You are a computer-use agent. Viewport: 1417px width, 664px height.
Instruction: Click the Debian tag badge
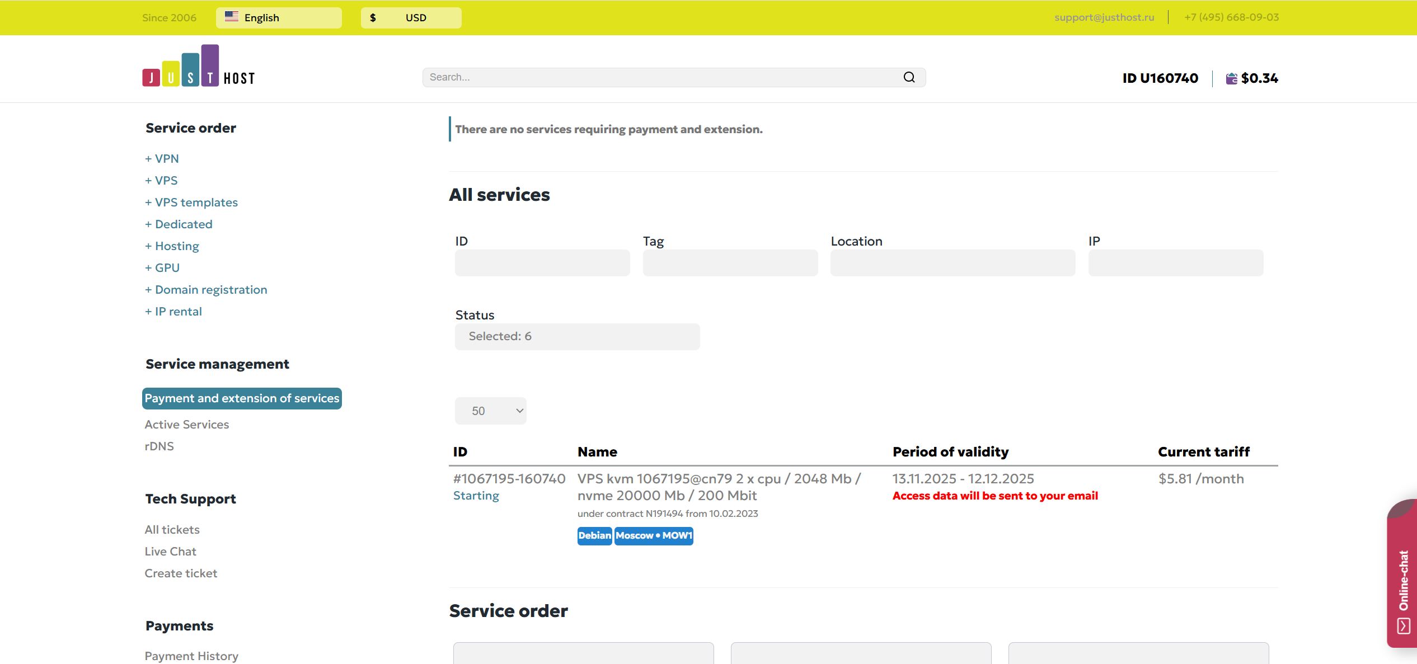click(x=594, y=535)
